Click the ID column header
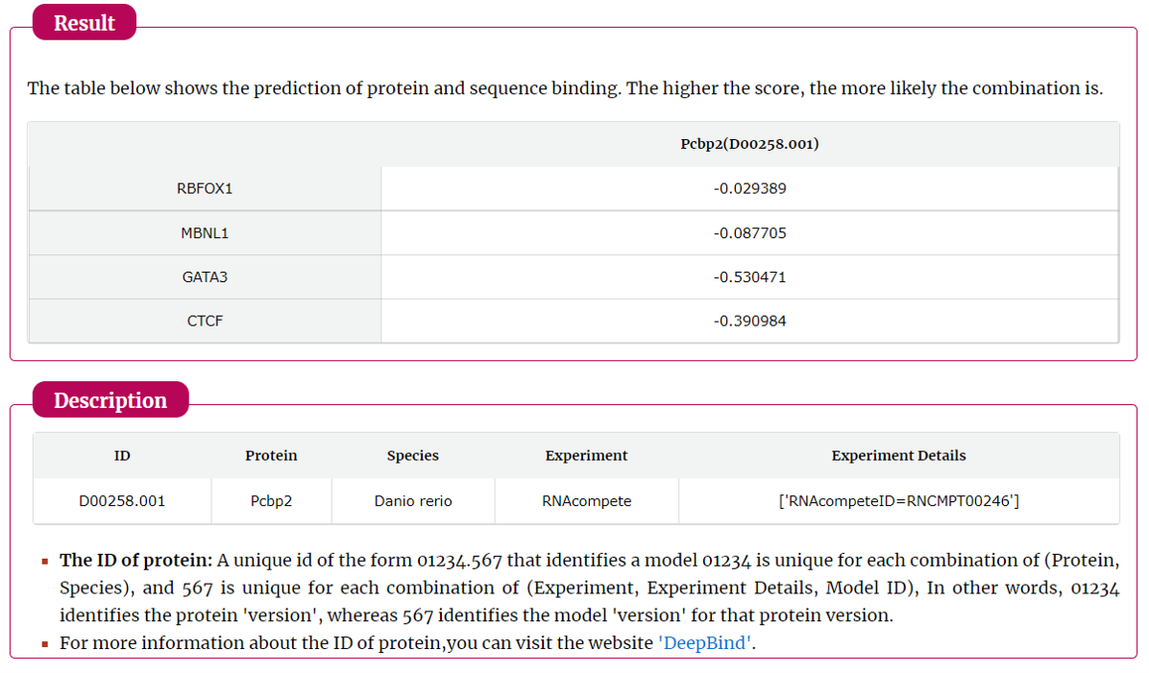The height and width of the screenshot is (673, 1149). pyautogui.click(x=122, y=456)
